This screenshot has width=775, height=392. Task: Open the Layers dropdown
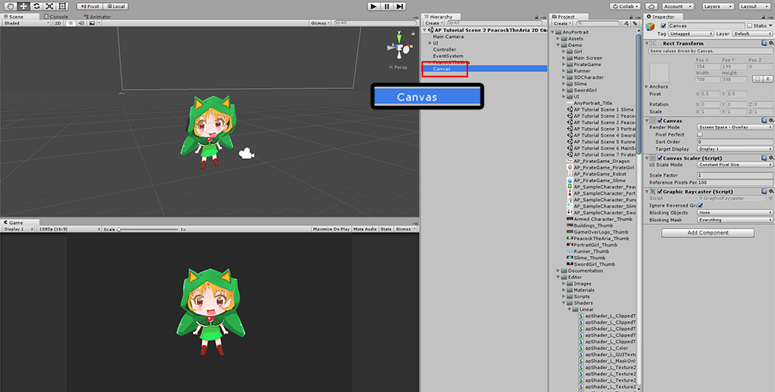[x=718, y=6]
